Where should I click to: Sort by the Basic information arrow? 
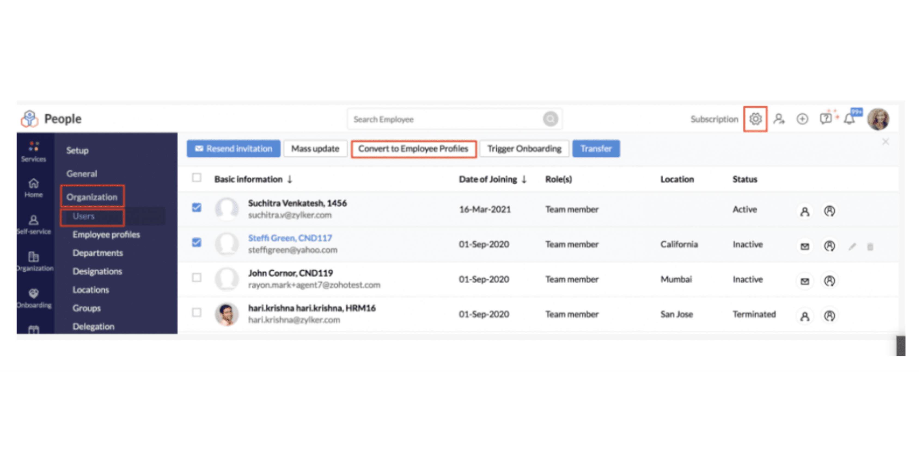point(290,179)
